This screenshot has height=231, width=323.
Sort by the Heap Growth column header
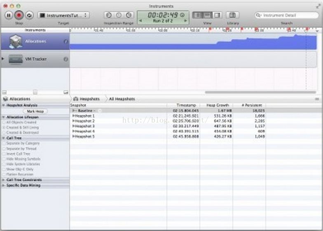(216, 105)
